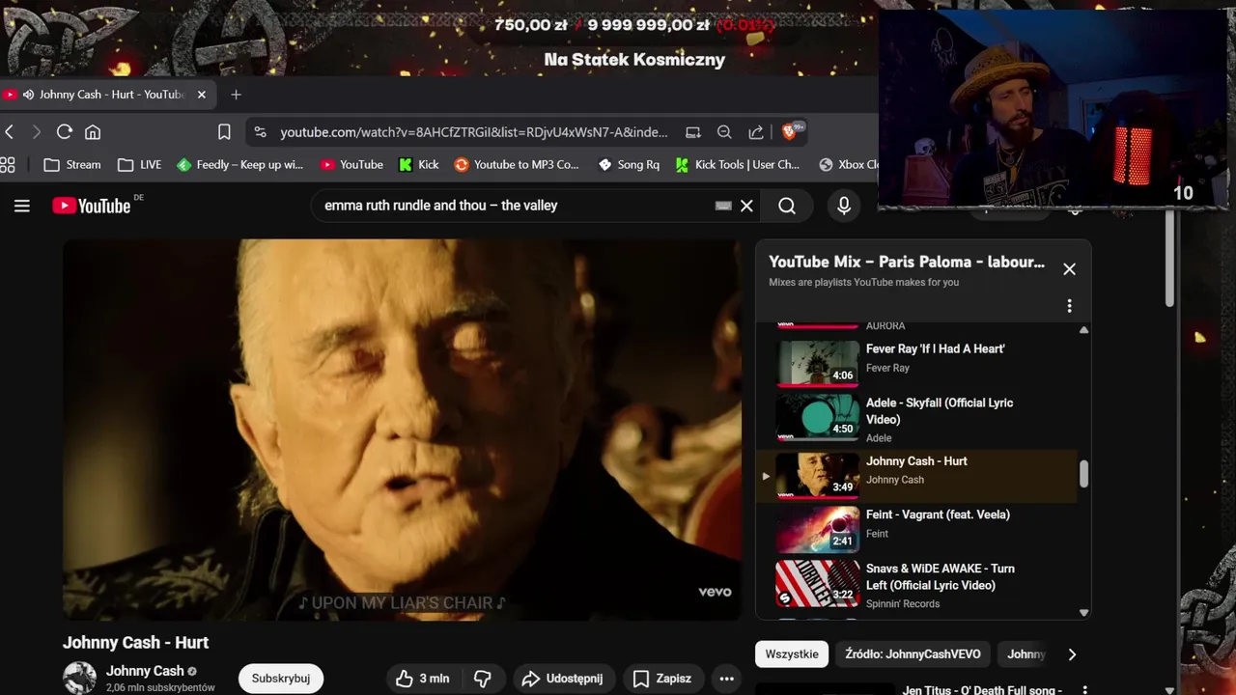Viewport: 1236px width, 695px height.
Task: Go forward with the browser forward arrow
Action: click(x=37, y=132)
